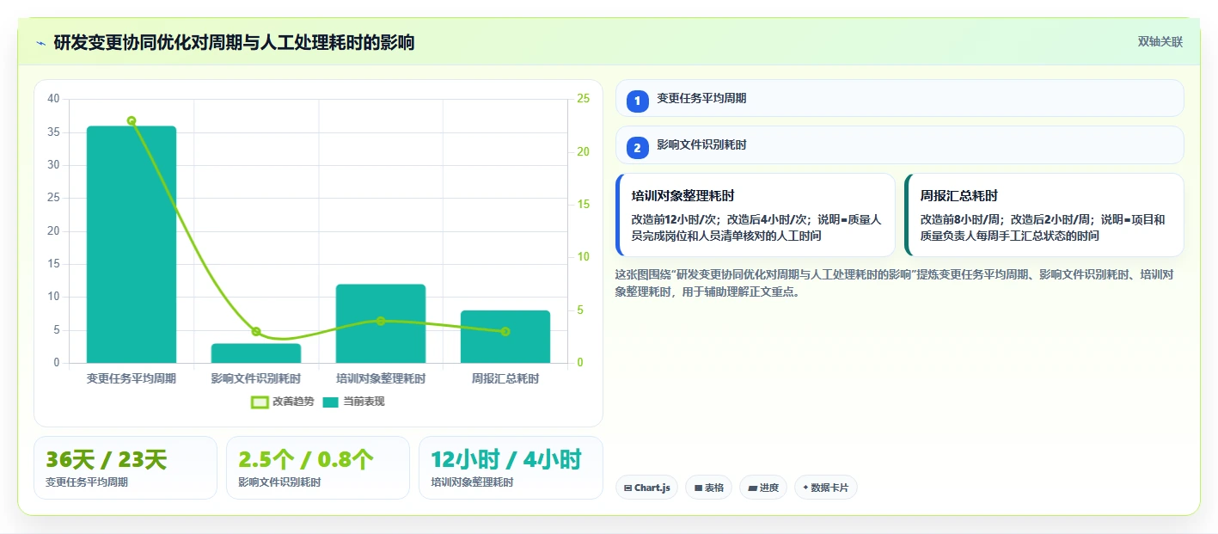Image resolution: width=1218 pixels, height=534 pixels.
Task: Click the Chart.js tag
Action: click(x=646, y=488)
